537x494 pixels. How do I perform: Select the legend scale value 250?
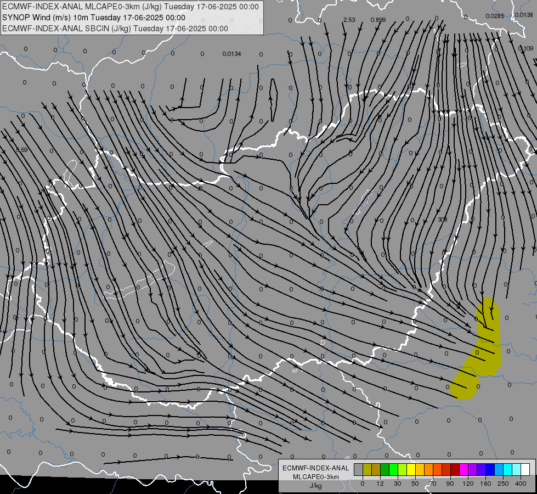[x=503, y=484]
